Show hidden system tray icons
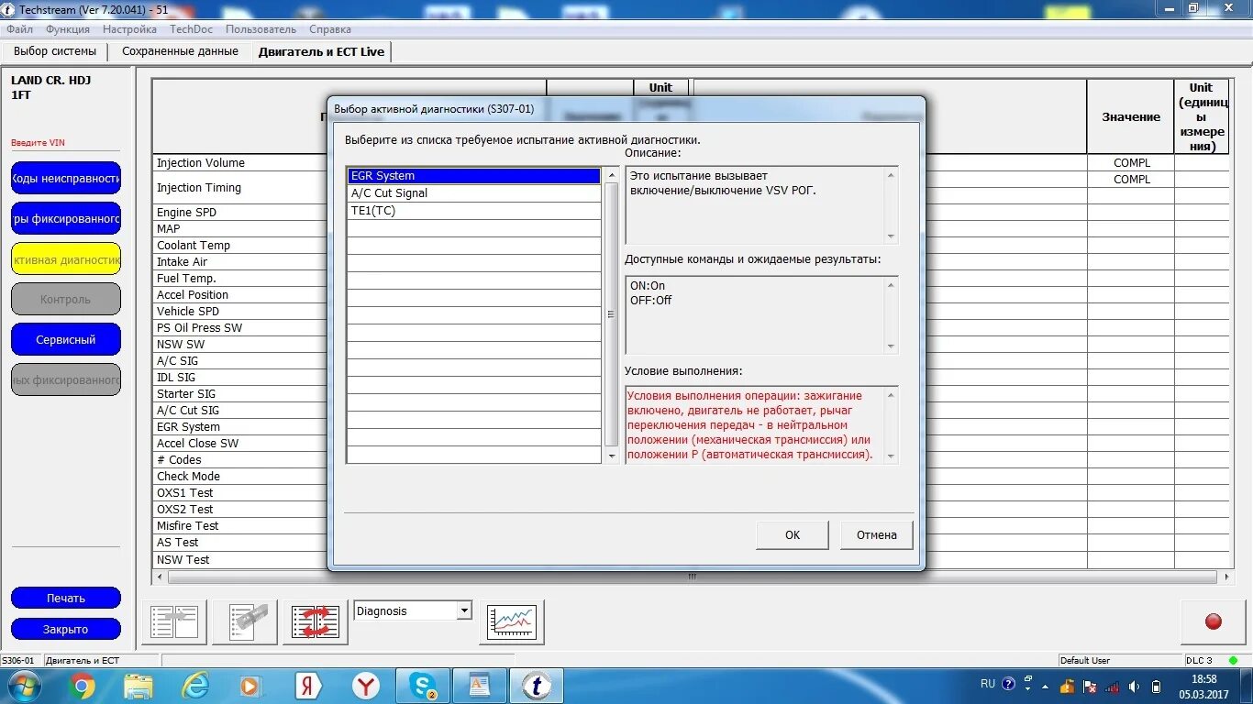 click(1045, 686)
